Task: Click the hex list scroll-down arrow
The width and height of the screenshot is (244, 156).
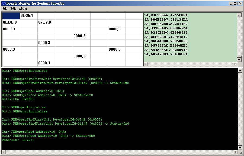Action: [239, 60]
